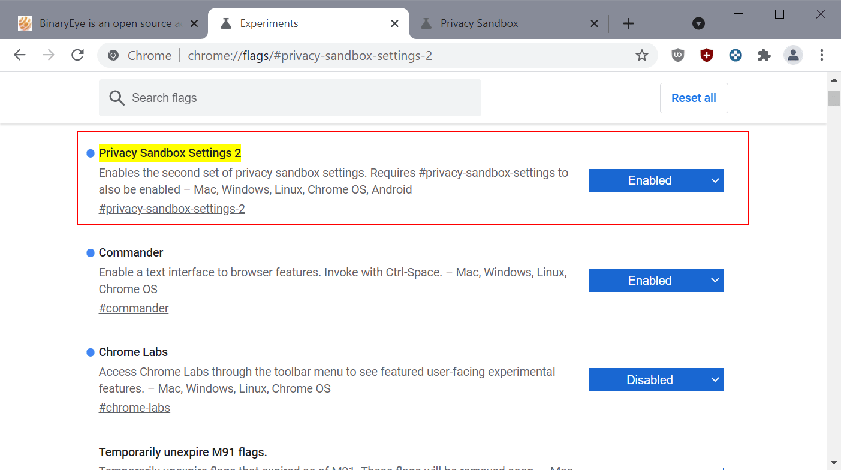
Task: Open Chrome's three-dot menu
Action: pos(822,56)
